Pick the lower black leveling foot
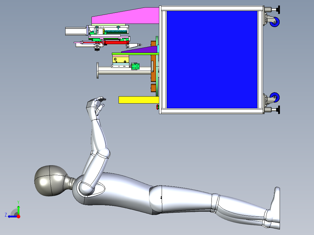314x235 pixels. (278, 110)
